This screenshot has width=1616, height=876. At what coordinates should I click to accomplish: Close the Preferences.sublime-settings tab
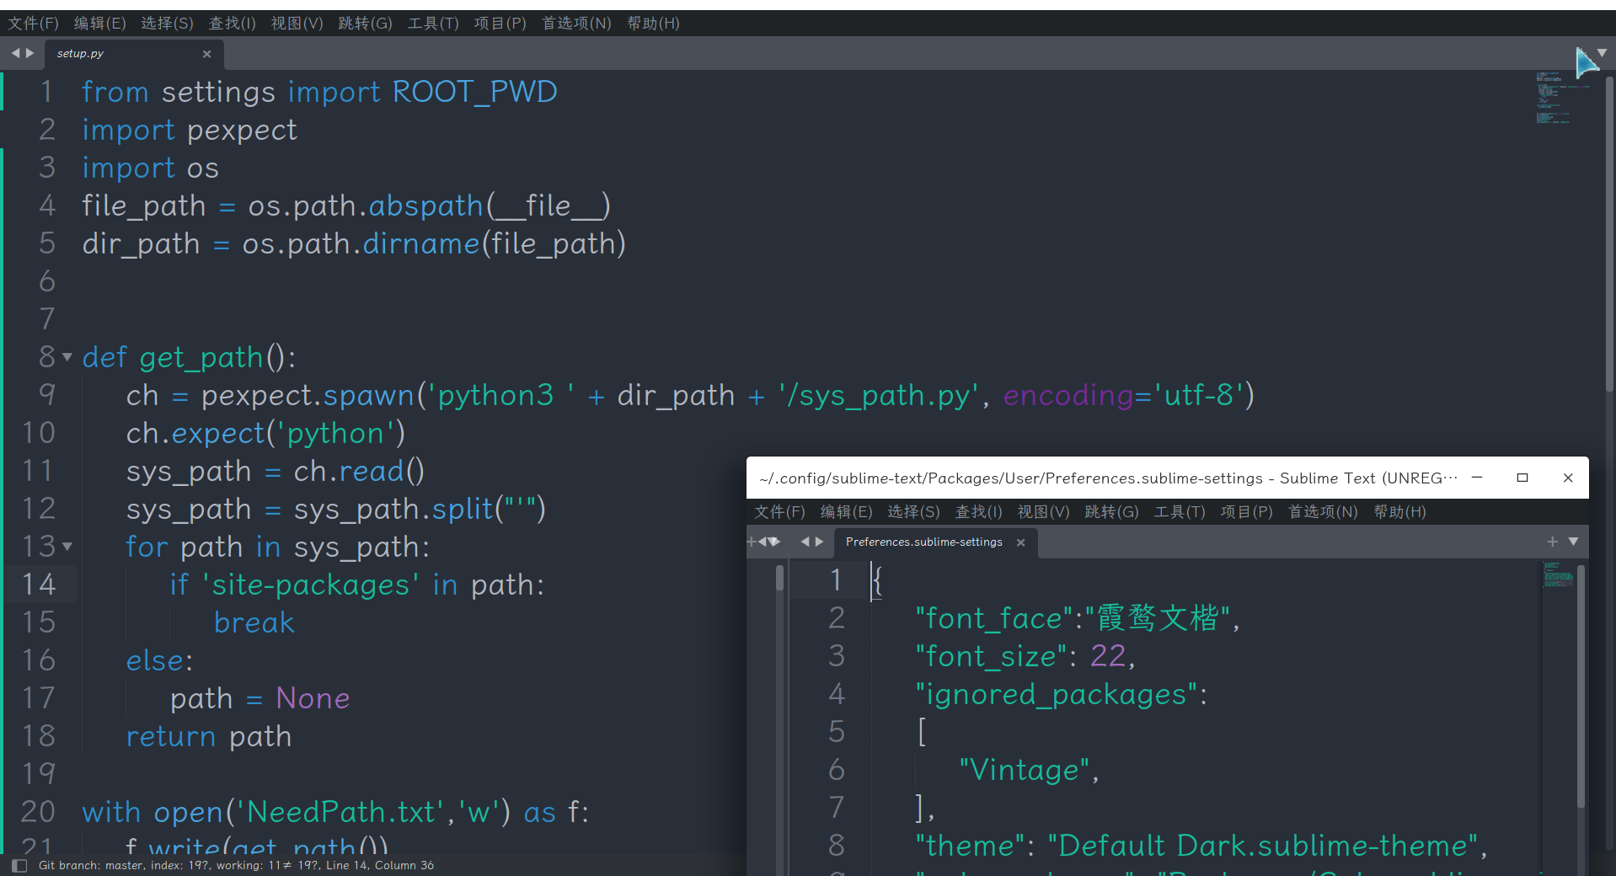coord(1020,542)
